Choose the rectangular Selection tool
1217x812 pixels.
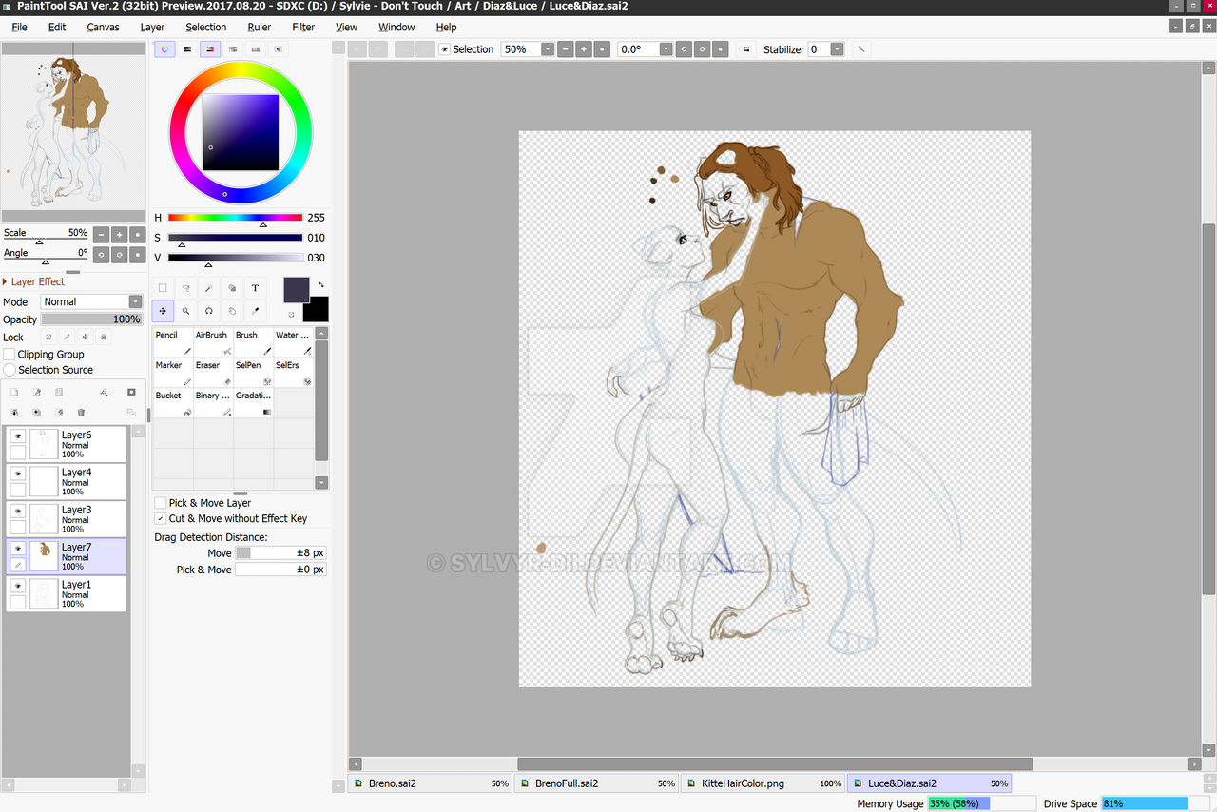pyautogui.click(x=164, y=288)
